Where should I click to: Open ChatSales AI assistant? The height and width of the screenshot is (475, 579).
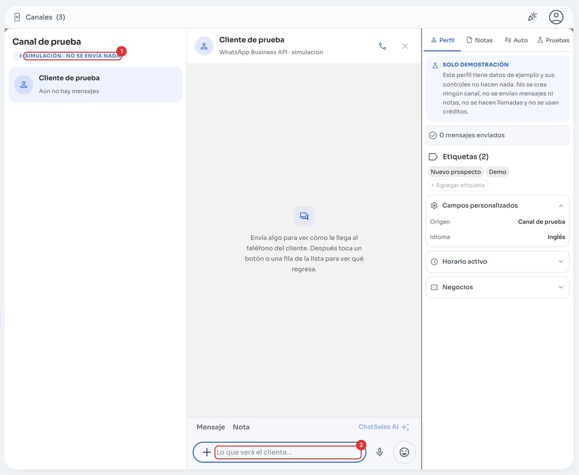pos(384,427)
